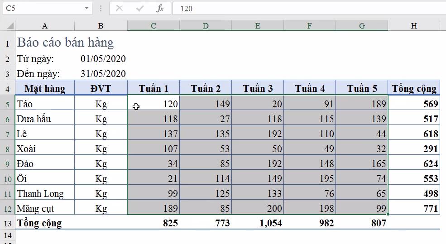Click the 'Tổng cộng' label in row 13
This screenshot has width=446, height=244.
(x=39, y=223)
